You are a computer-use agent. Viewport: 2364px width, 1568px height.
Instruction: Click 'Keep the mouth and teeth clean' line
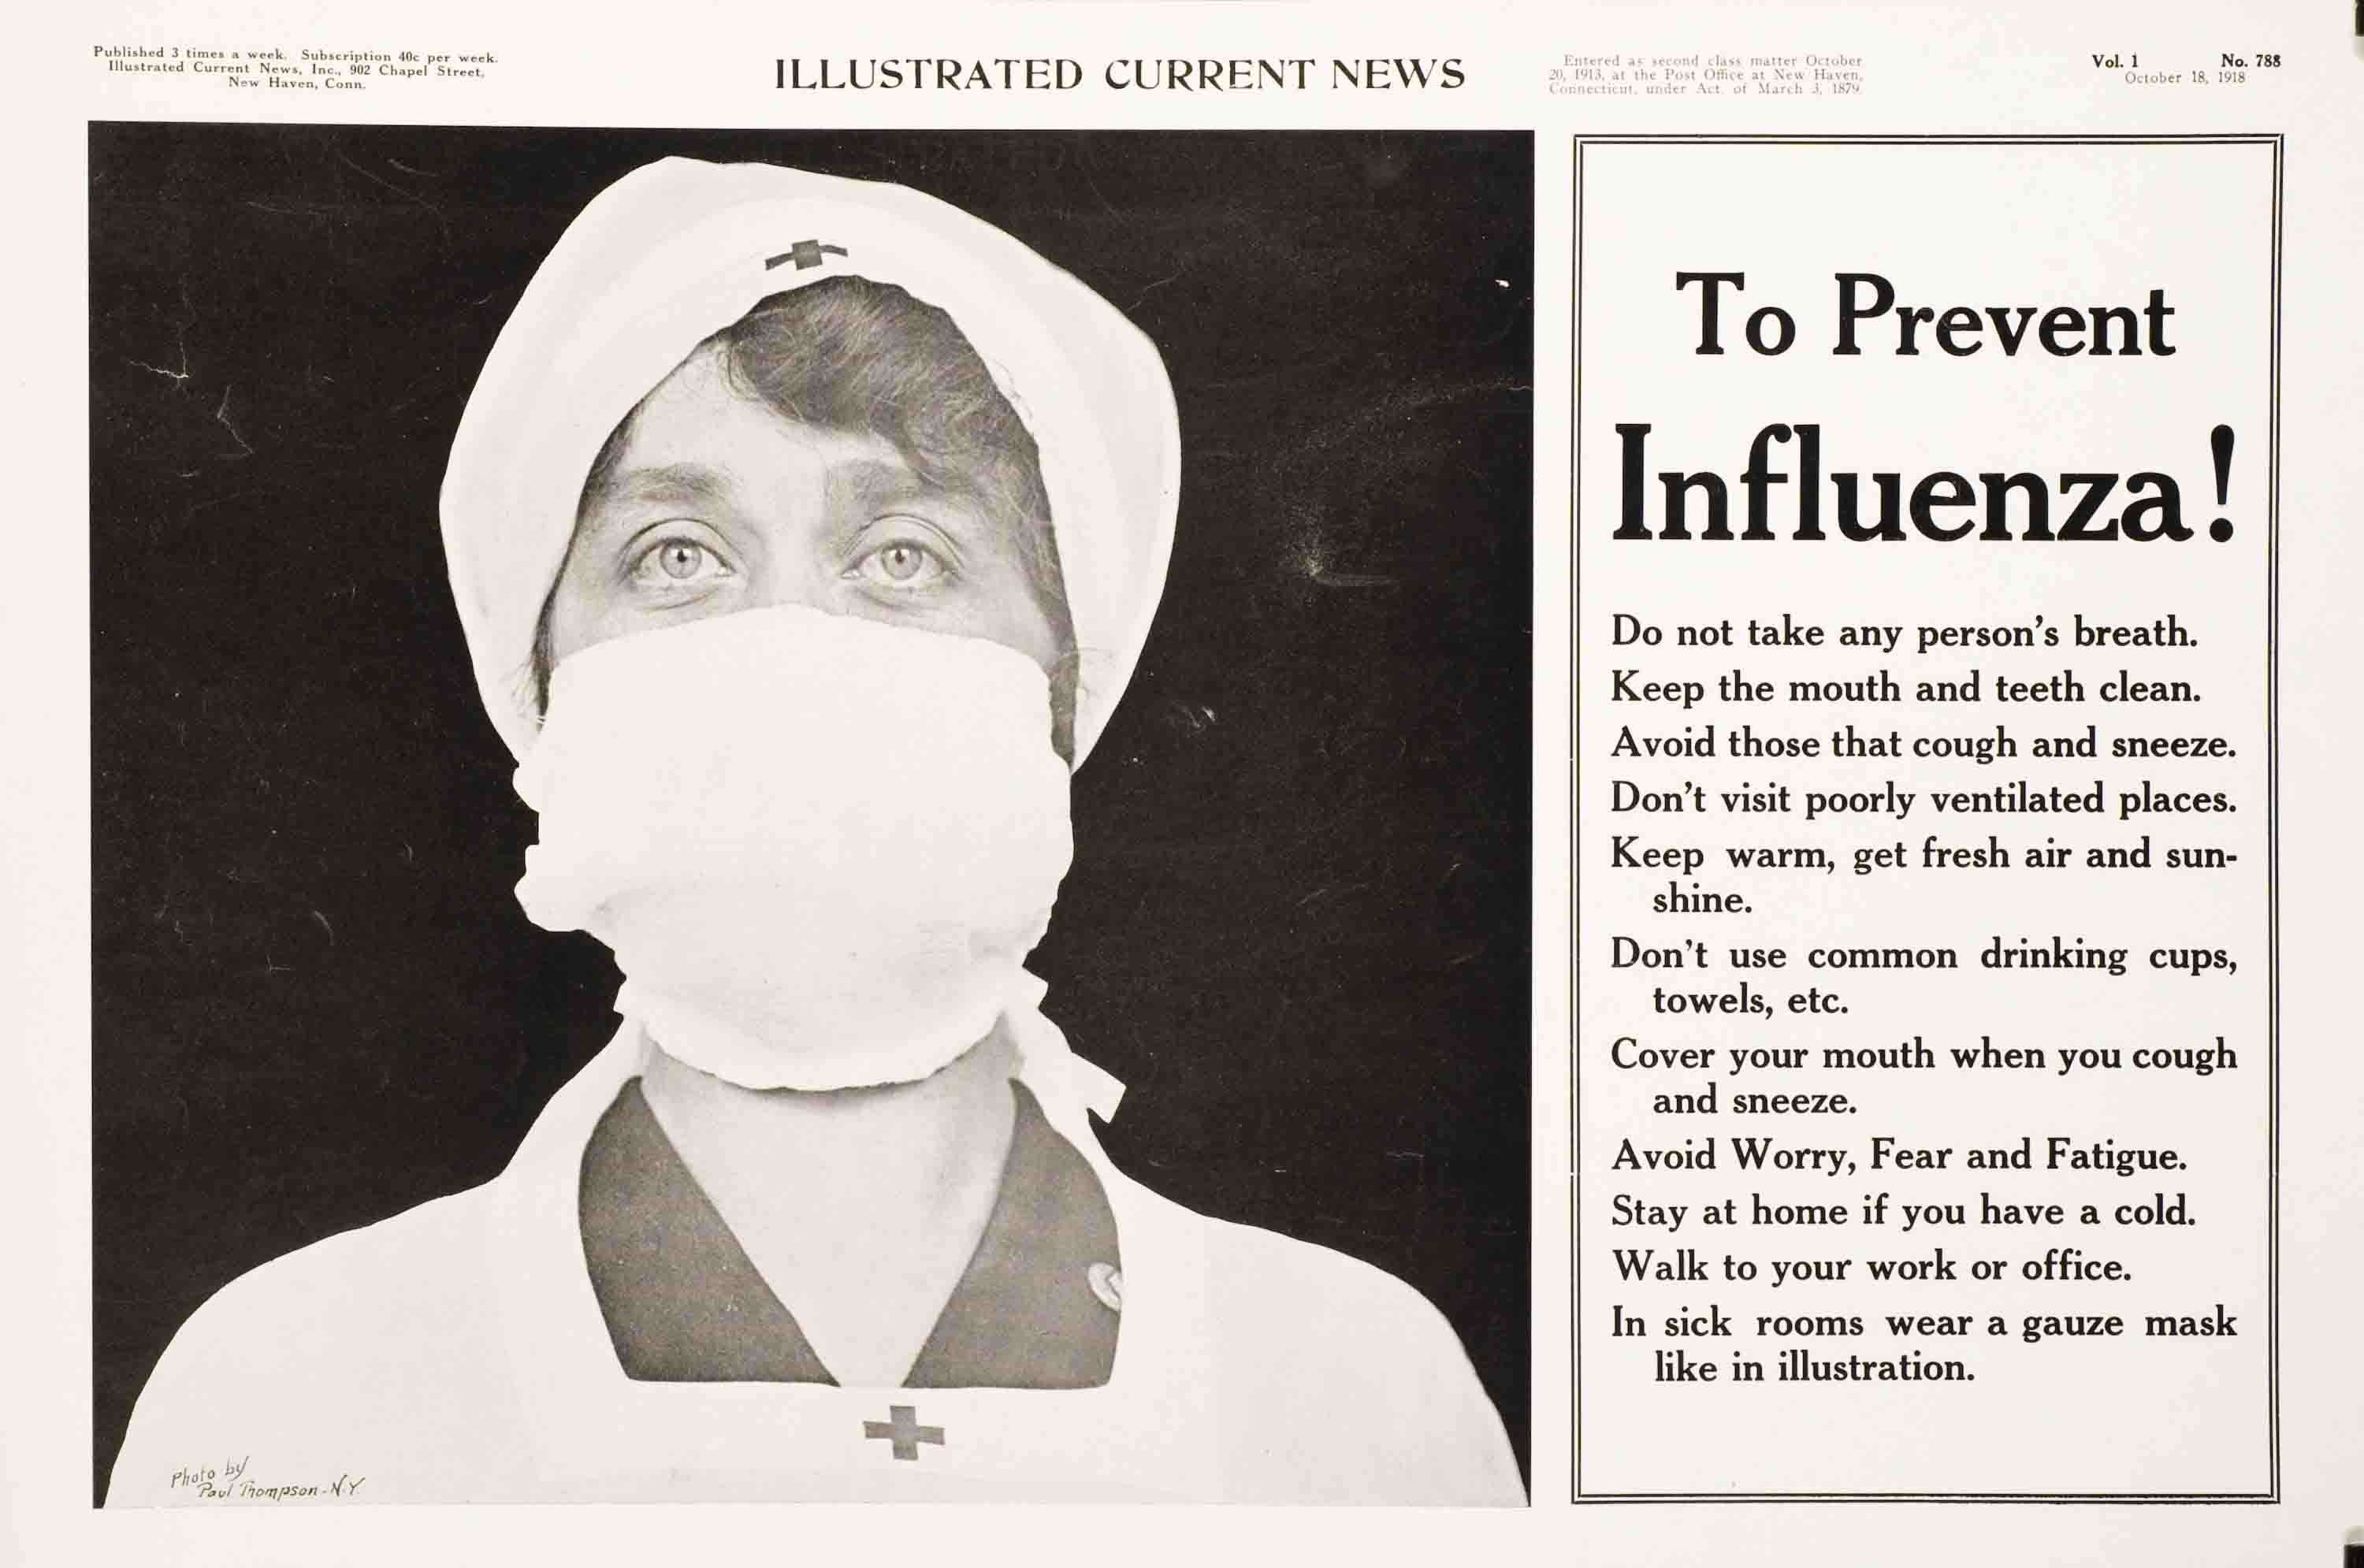pyautogui.click(x=1905, y=688)
